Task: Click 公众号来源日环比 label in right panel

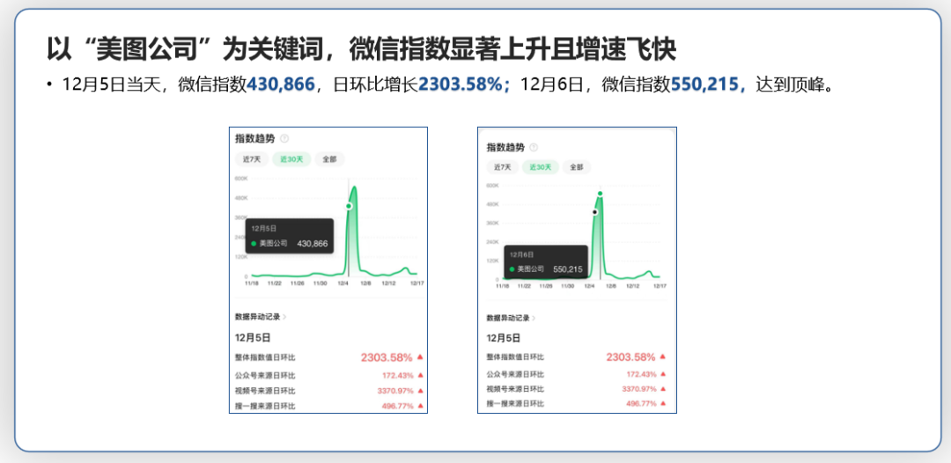Action: tap(515, 374)
